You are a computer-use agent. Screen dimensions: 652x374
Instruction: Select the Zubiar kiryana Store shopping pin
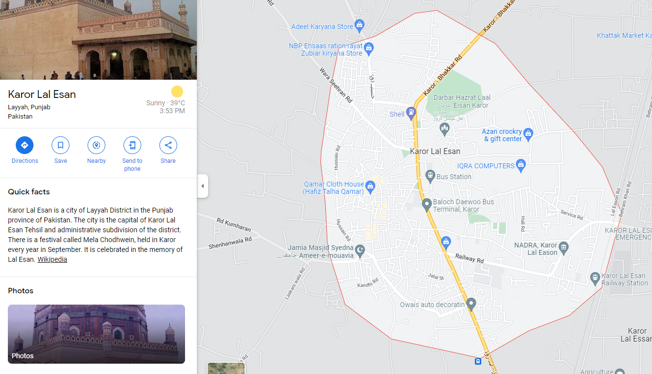click(x=369, y=48)
